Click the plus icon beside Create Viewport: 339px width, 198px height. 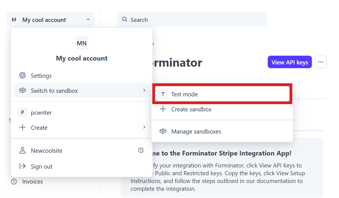click(23, 127)
